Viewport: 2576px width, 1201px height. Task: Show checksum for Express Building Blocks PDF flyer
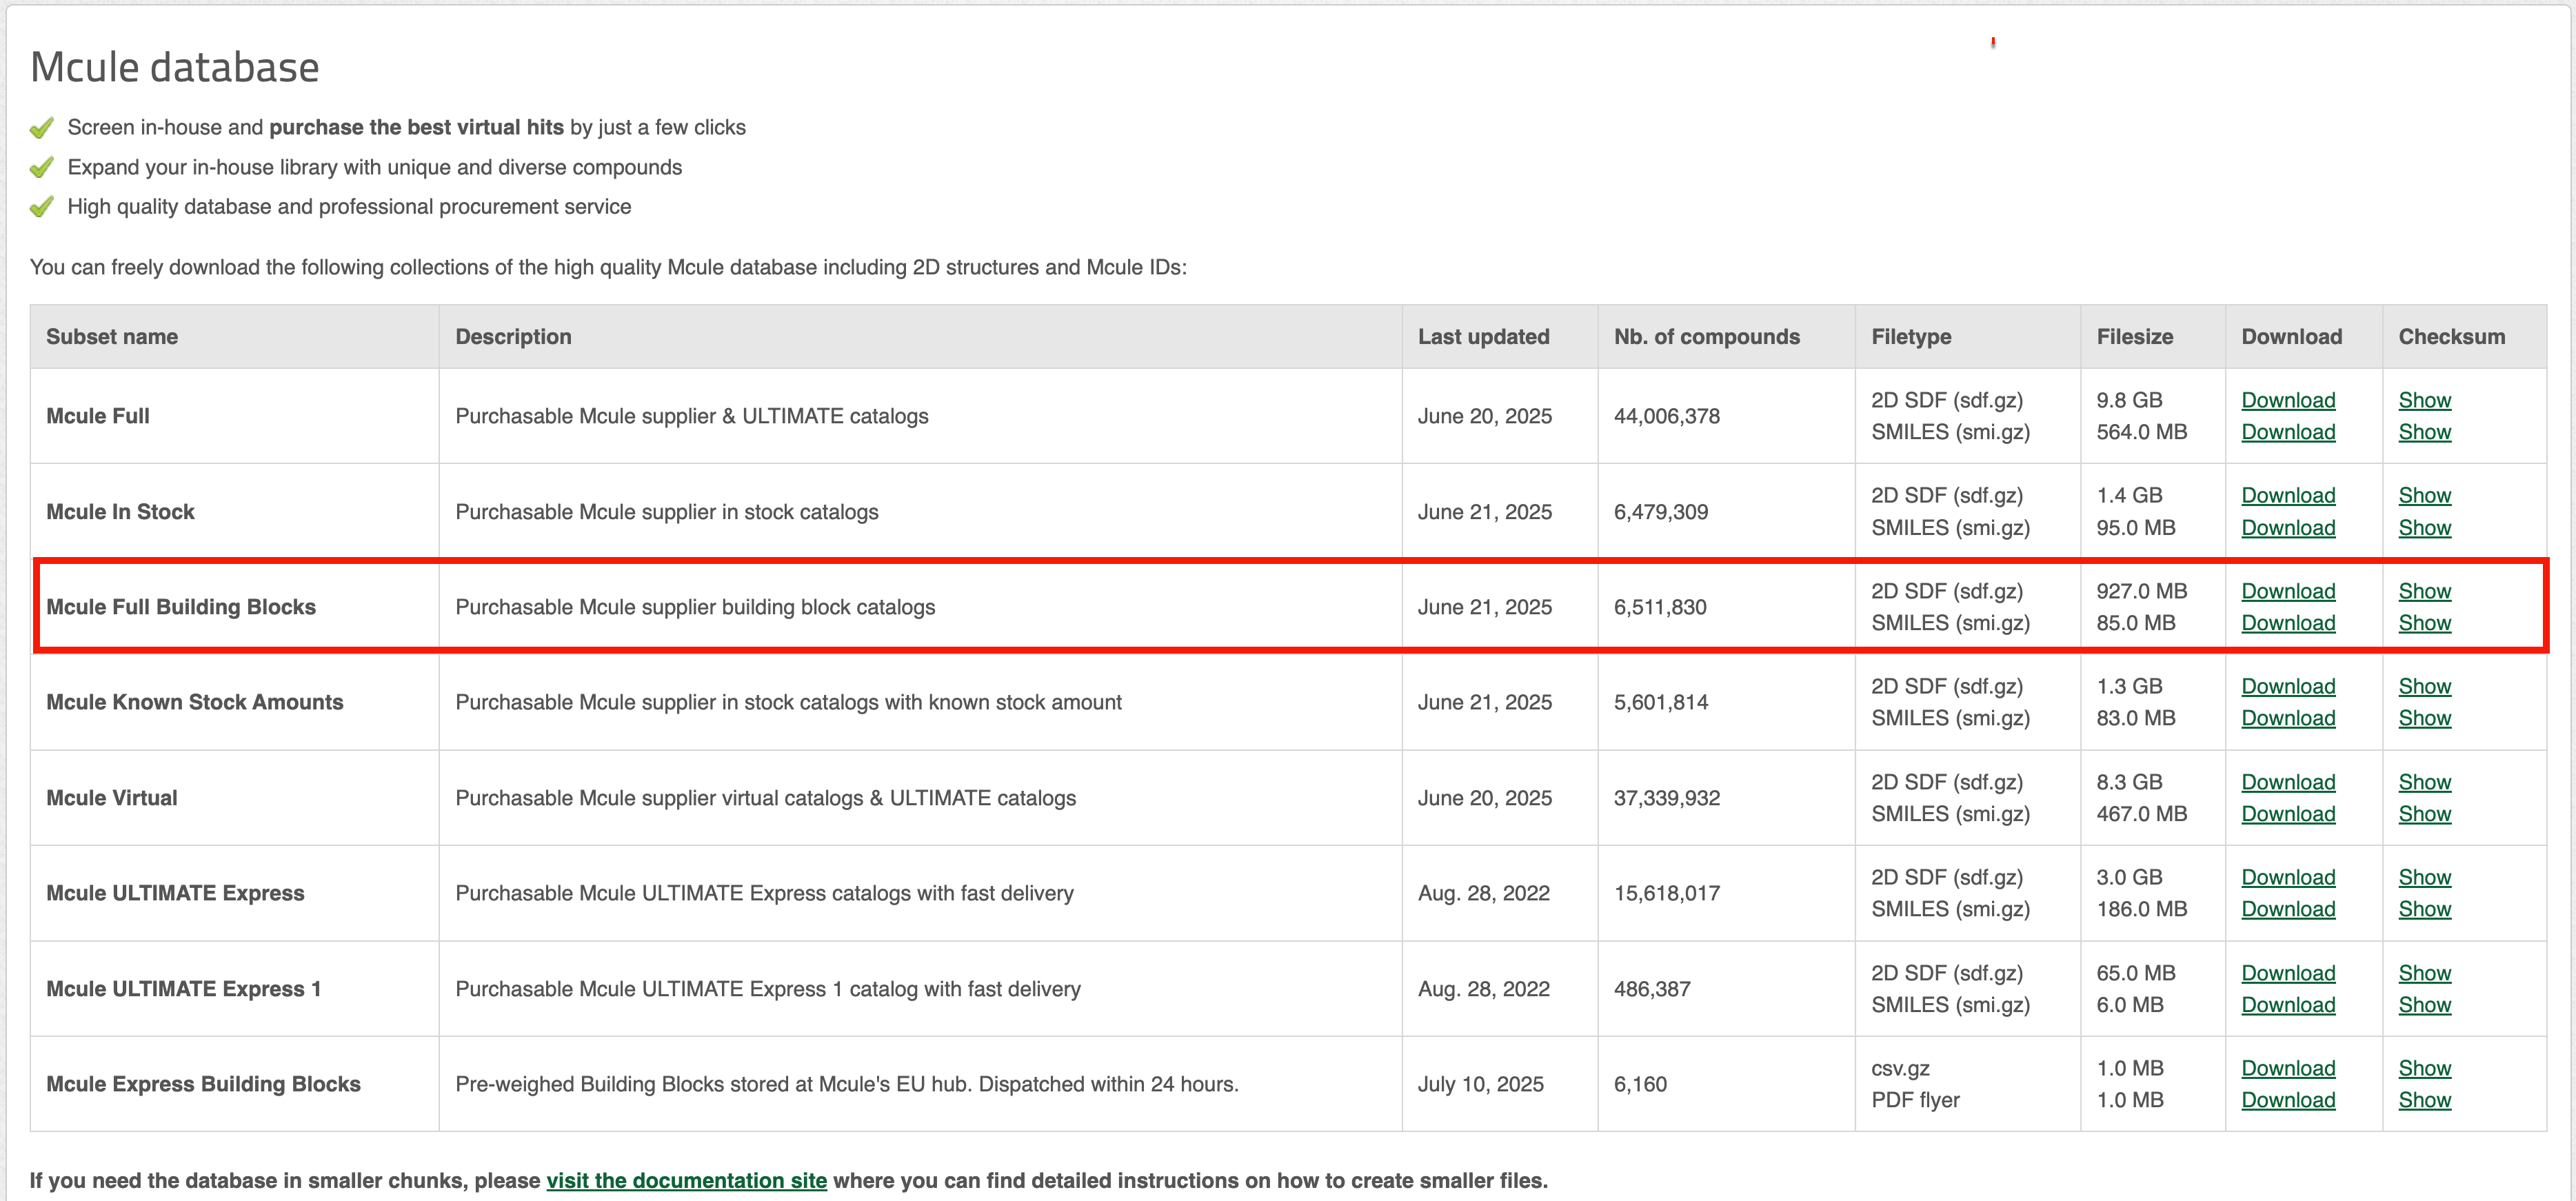pos(2424,1100)
